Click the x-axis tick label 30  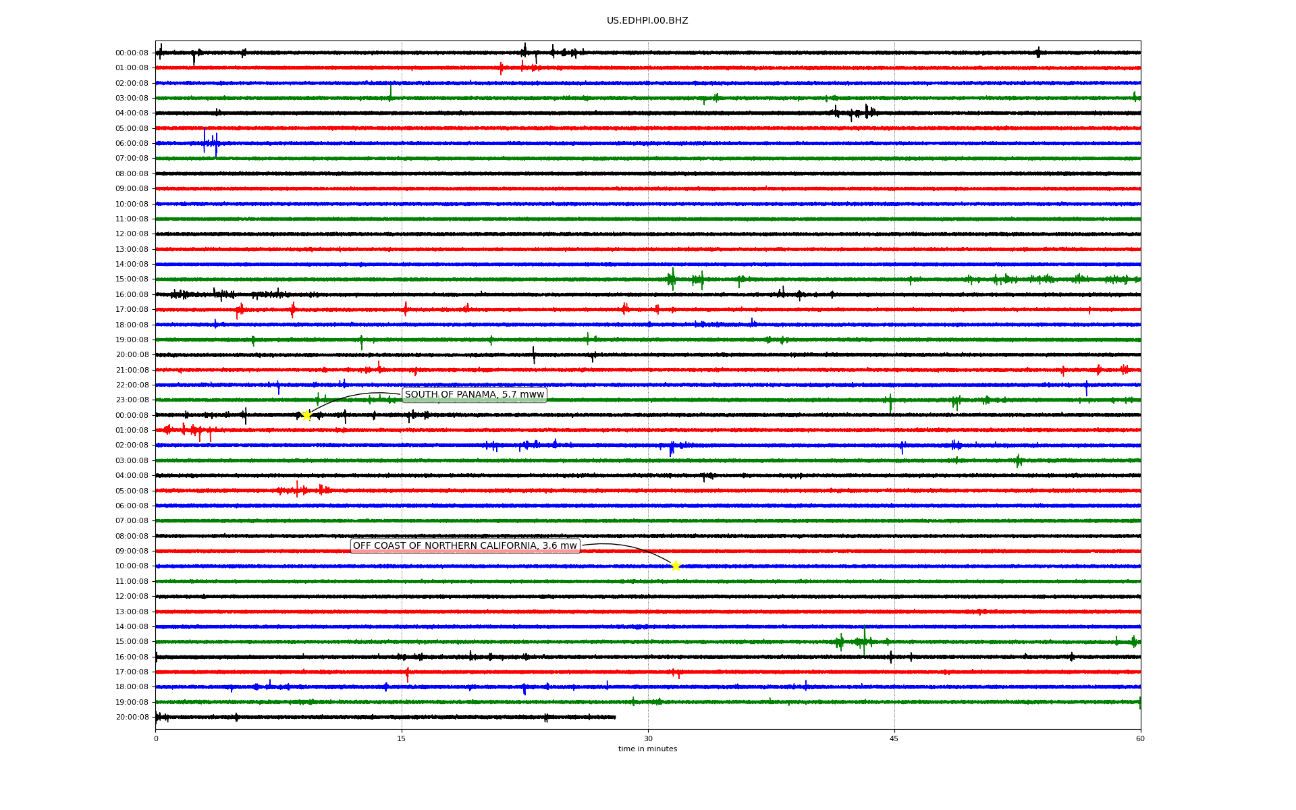click(648, 738)
